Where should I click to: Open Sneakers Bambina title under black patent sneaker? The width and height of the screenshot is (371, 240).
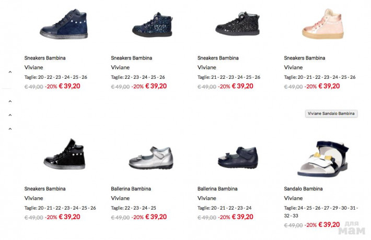click(45, 188)
